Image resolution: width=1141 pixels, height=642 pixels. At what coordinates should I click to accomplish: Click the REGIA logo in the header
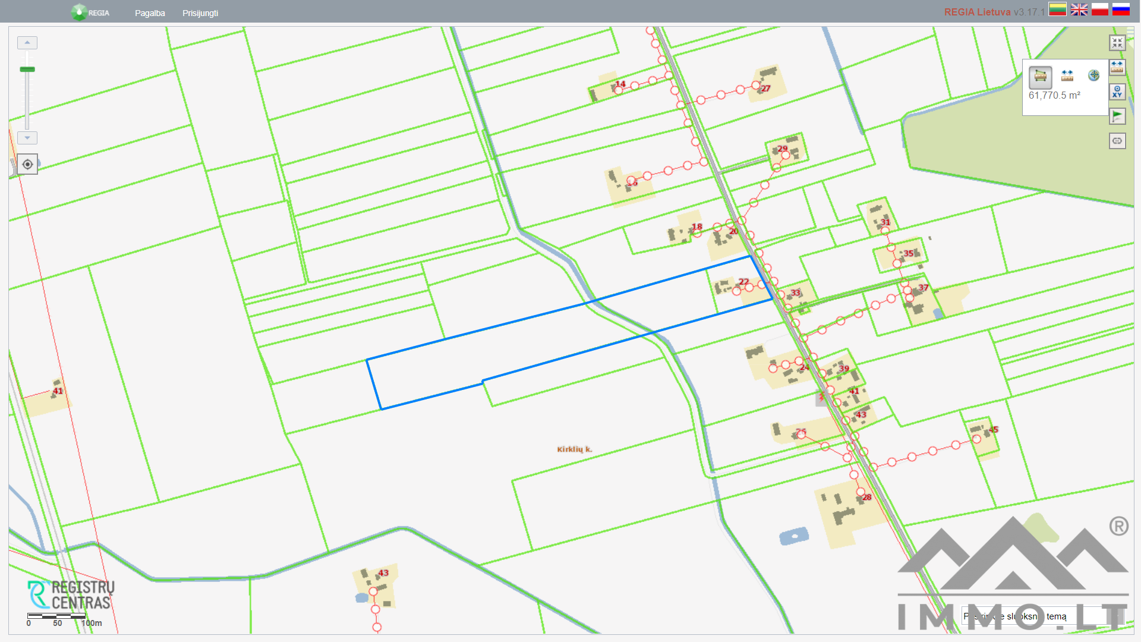pos(90,12)
